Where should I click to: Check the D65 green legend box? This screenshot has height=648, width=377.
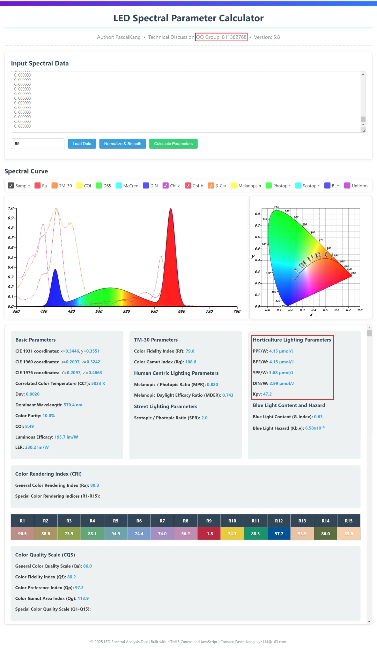point(99,185)
